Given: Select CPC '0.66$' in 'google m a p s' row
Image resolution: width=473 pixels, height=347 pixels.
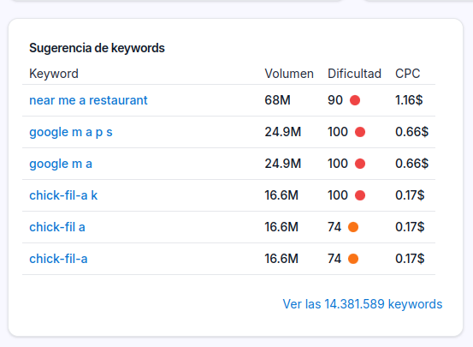Looking at the screenshot, I should [411, 132].
